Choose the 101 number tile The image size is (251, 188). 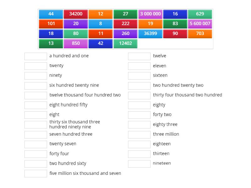pyautogui.click(x=51, y=24)
